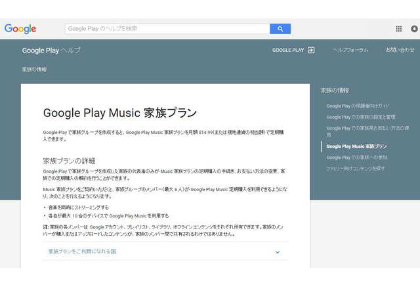Viewport: 420px width, 287px height.
Task: Click the 音楽を同時にストリーミングする bullet
Action: 79,208
